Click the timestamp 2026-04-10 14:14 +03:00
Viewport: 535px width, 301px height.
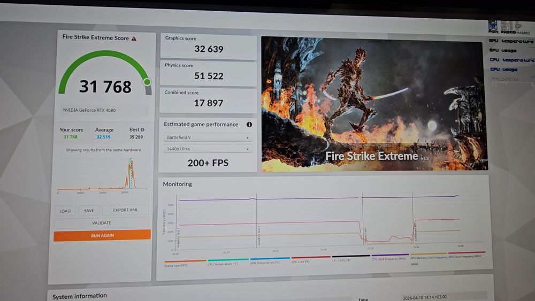pos(424,297)
